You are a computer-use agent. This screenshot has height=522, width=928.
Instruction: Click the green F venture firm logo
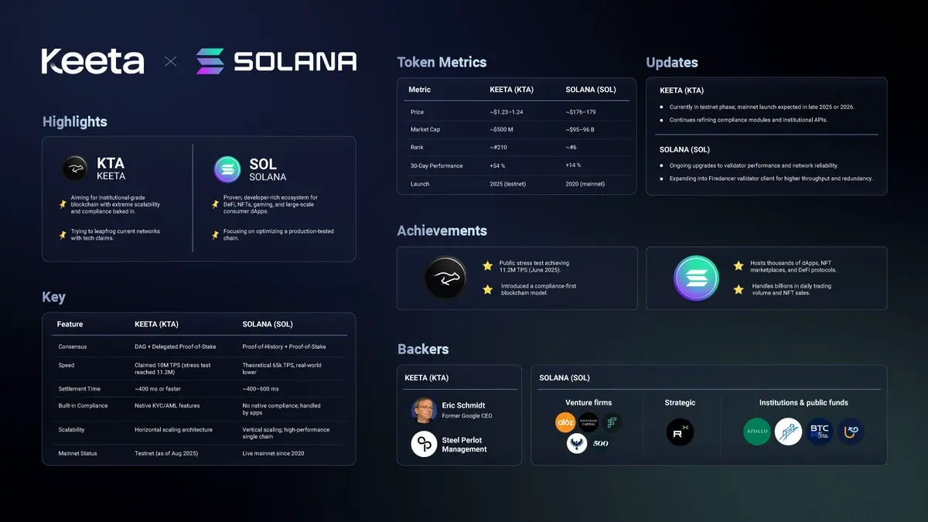611,422
